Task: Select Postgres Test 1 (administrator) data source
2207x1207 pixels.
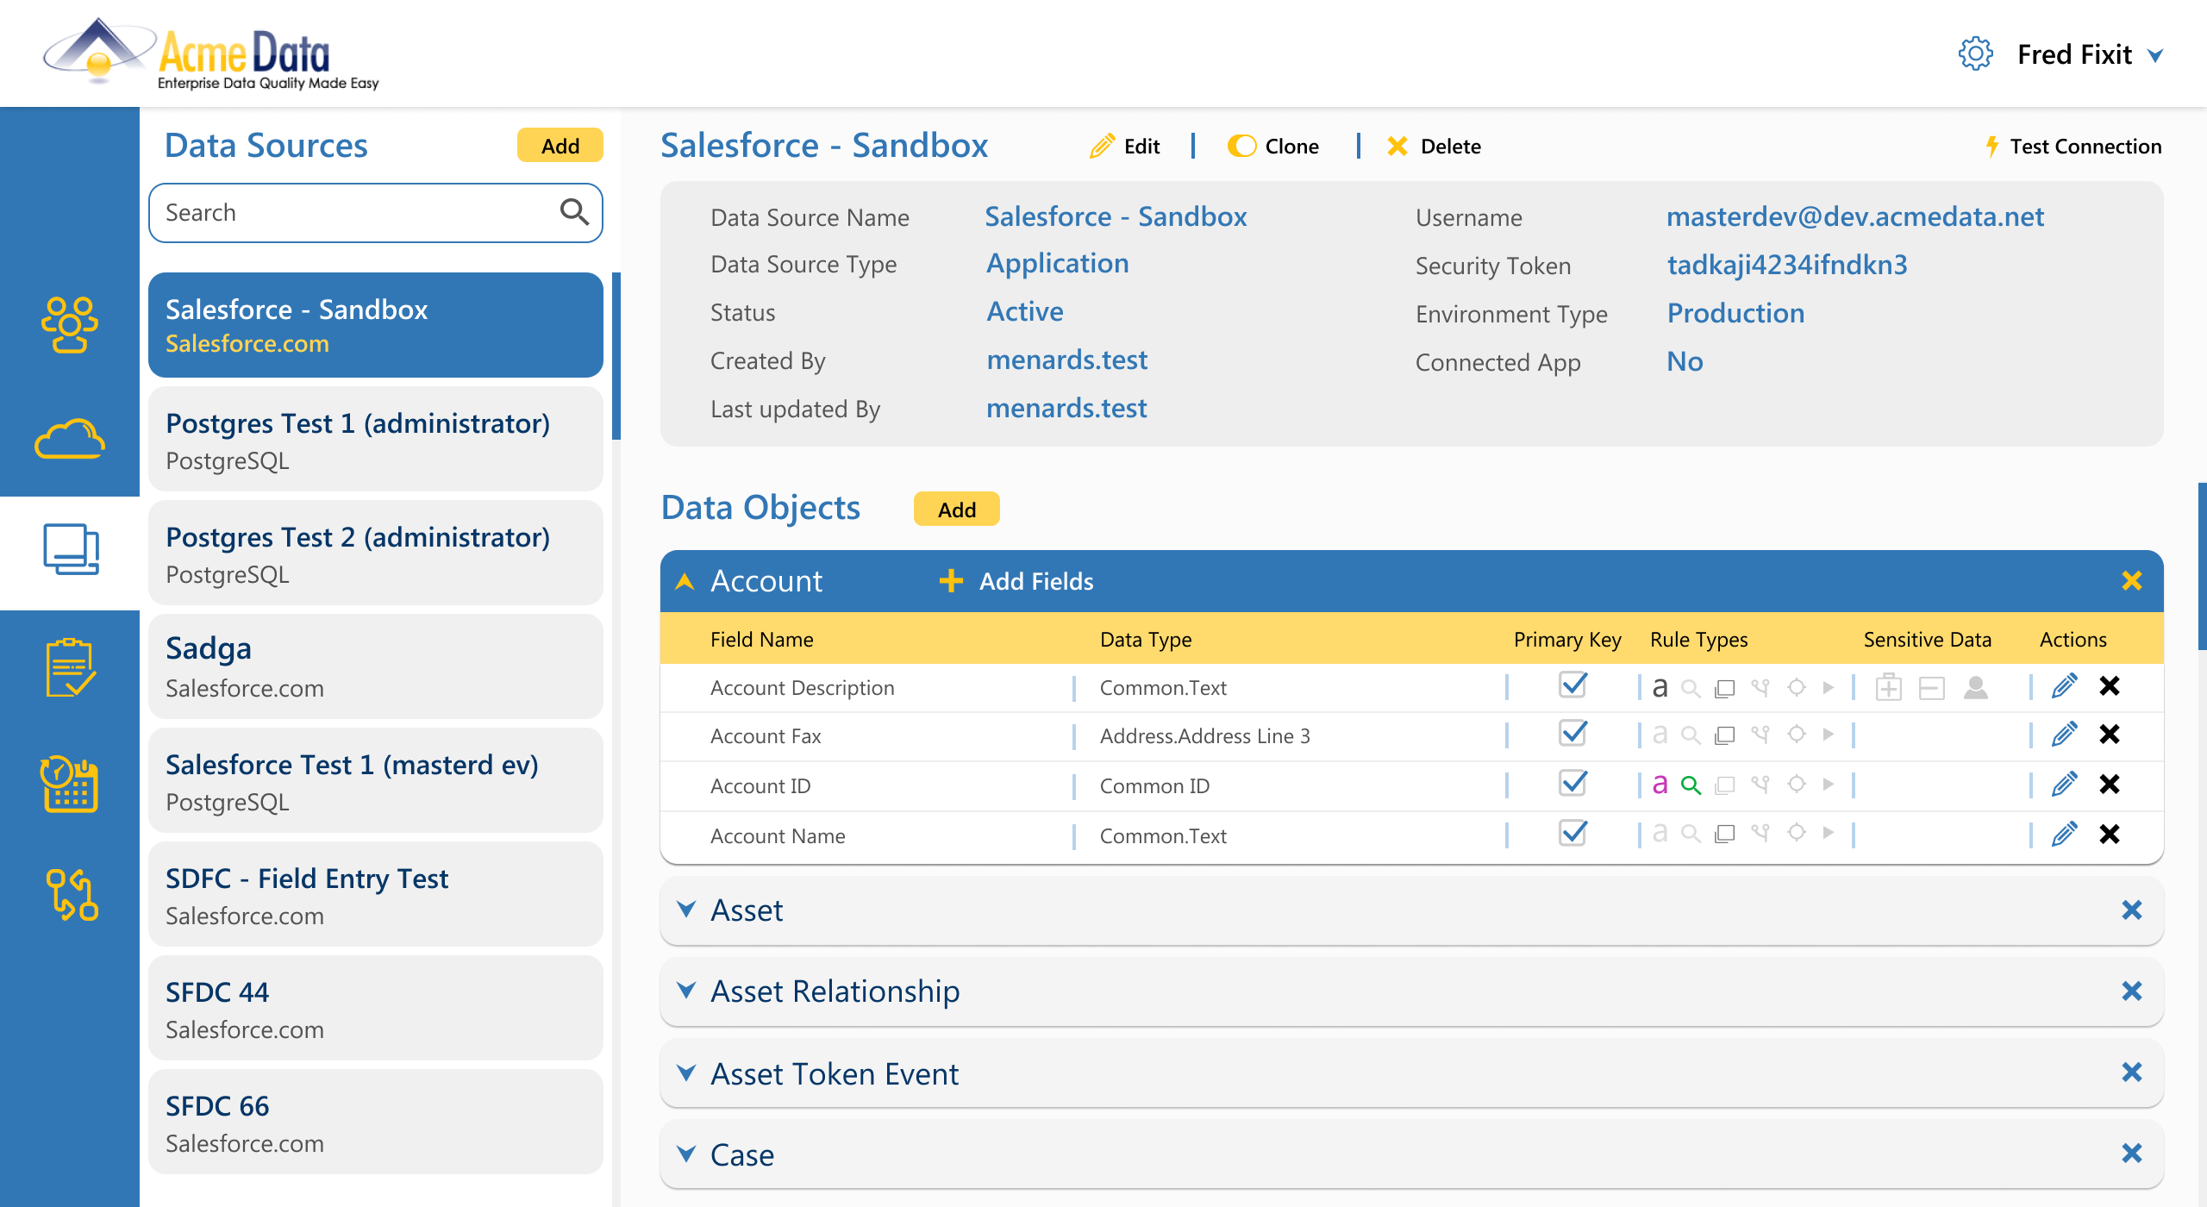Action: (x=375, y=440)
